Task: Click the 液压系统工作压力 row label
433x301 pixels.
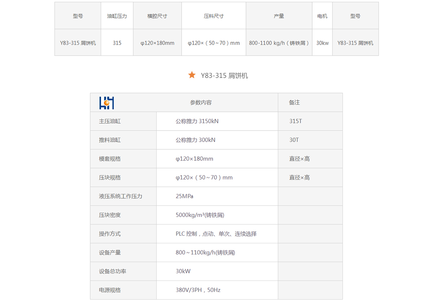Action: 121,196
